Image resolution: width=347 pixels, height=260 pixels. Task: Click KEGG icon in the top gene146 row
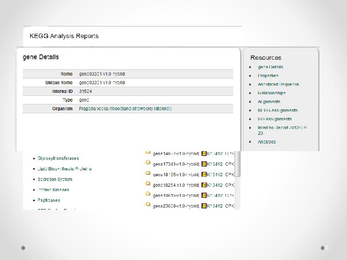[x=204, y=154]
